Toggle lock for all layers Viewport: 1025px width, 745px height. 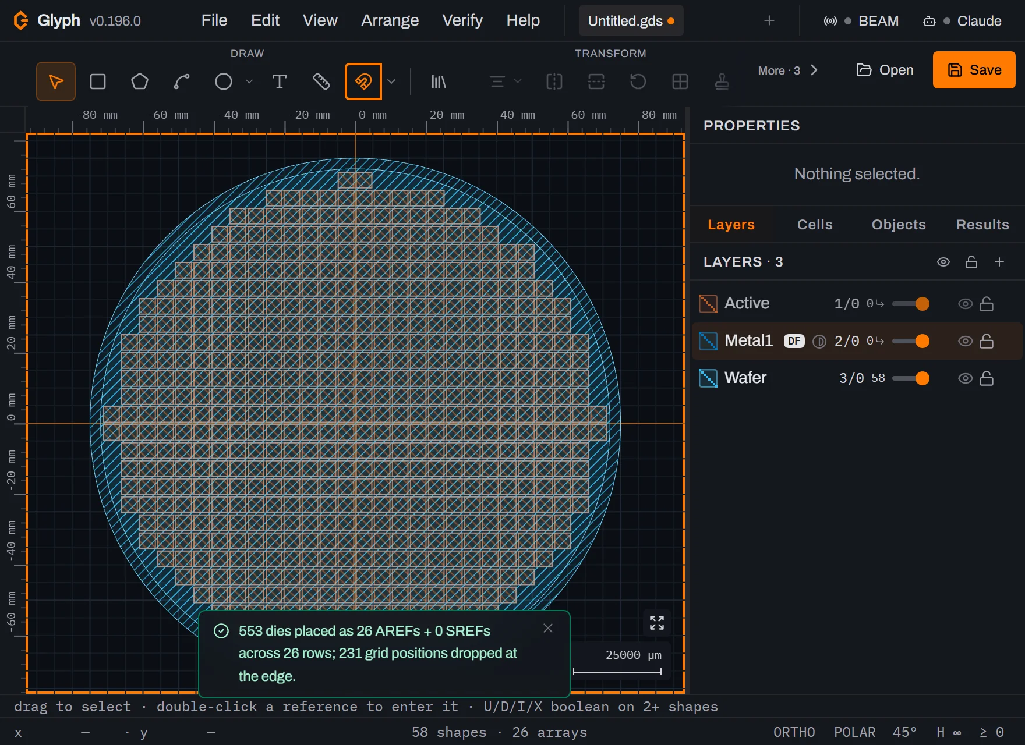971,262
